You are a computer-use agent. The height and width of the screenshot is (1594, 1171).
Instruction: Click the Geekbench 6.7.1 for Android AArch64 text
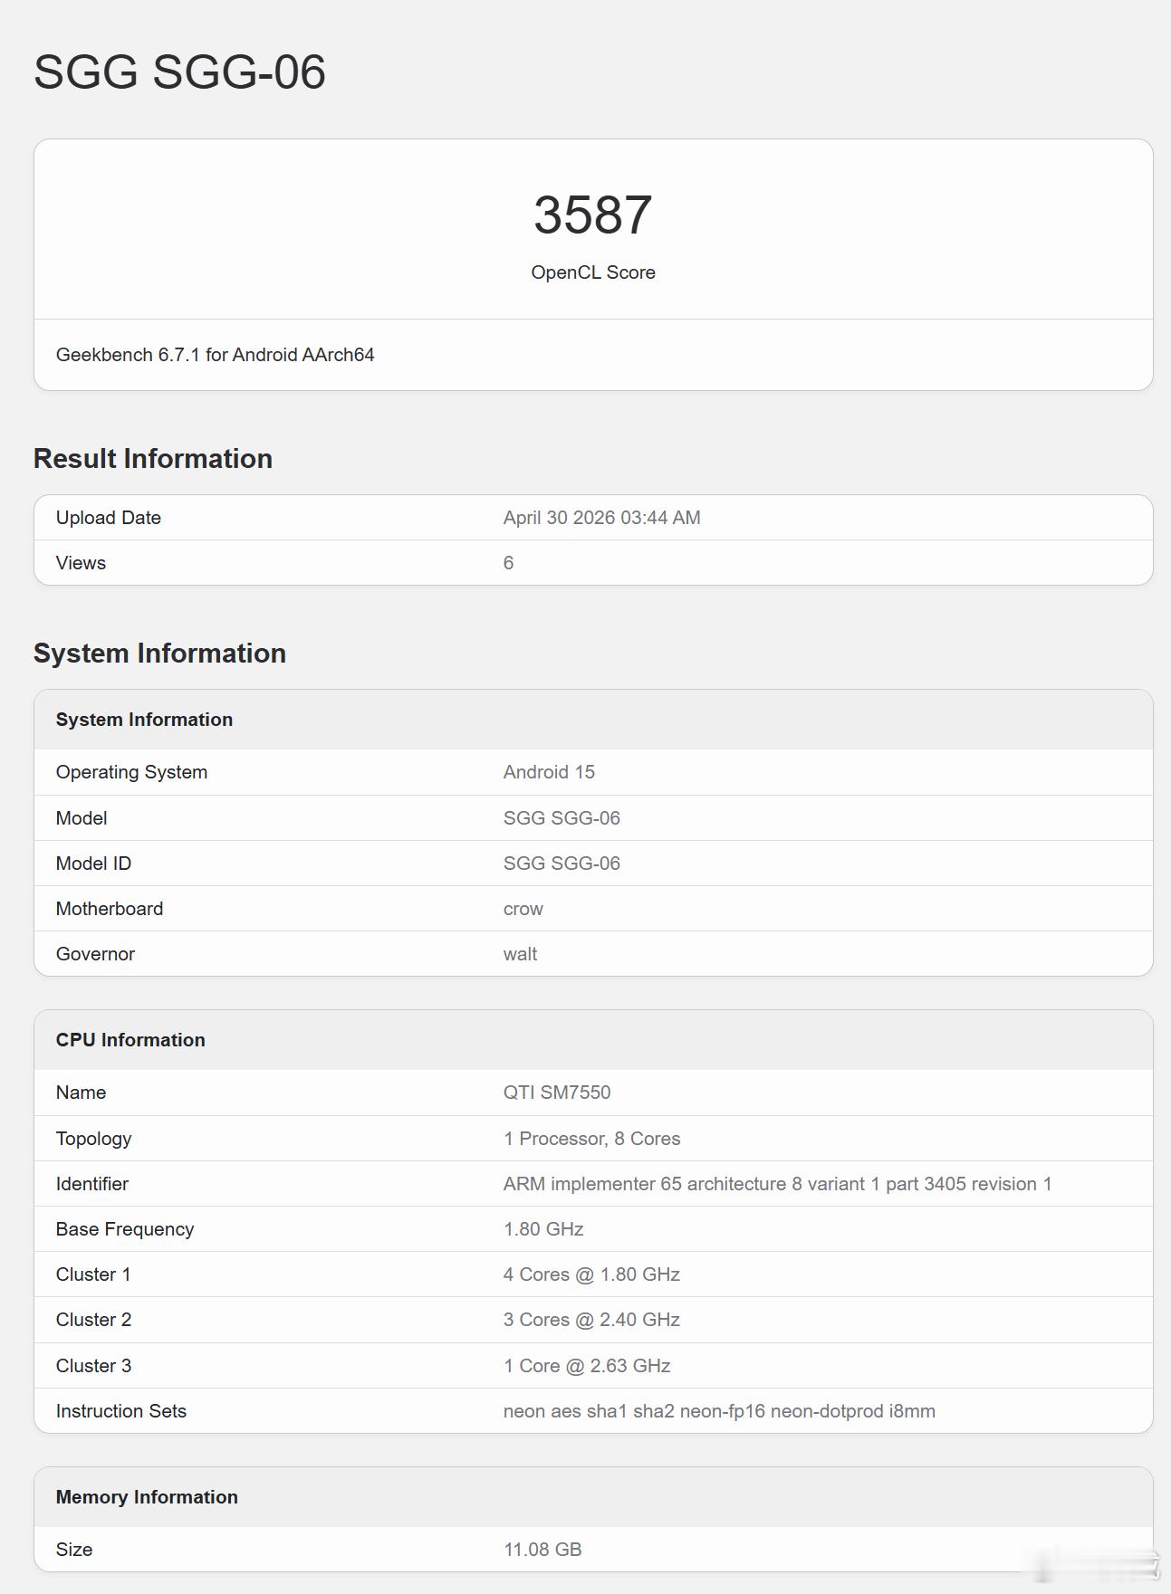216,355
